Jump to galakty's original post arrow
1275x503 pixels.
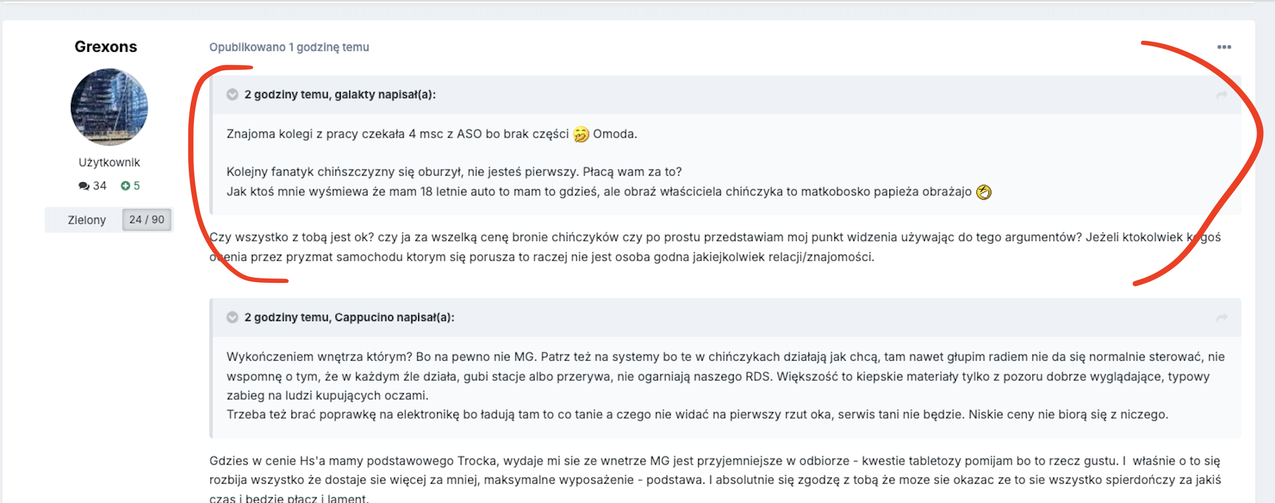[x=1221, y=95]
